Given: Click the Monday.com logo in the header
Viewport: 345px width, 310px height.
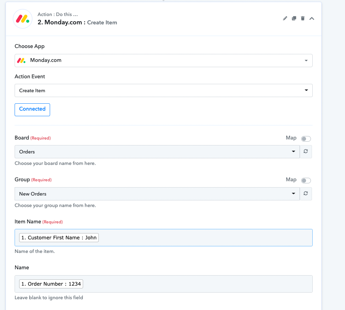Looking at the screenshot, I should (23, 19).
